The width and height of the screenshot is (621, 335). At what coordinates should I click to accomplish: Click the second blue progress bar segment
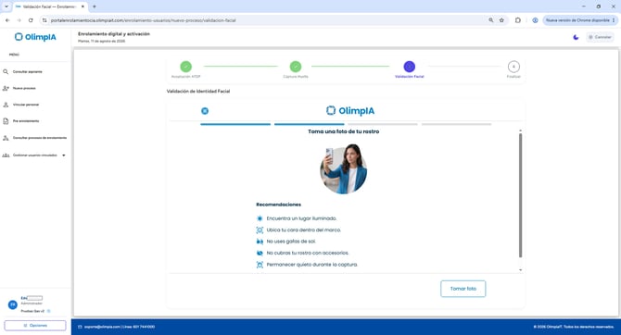coord(310,124)
